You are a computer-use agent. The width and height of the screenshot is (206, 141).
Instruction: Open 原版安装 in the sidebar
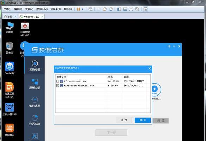pyautogui.click(x=35, y=84)
